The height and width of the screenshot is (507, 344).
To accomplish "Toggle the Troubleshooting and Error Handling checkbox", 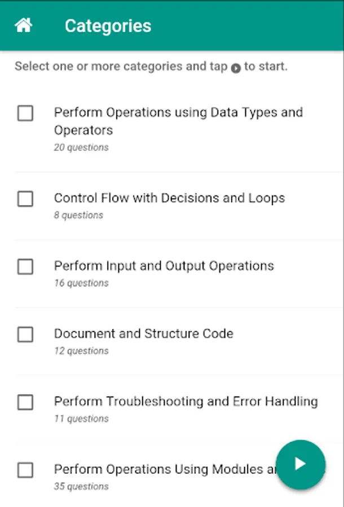I will point(25,402).
